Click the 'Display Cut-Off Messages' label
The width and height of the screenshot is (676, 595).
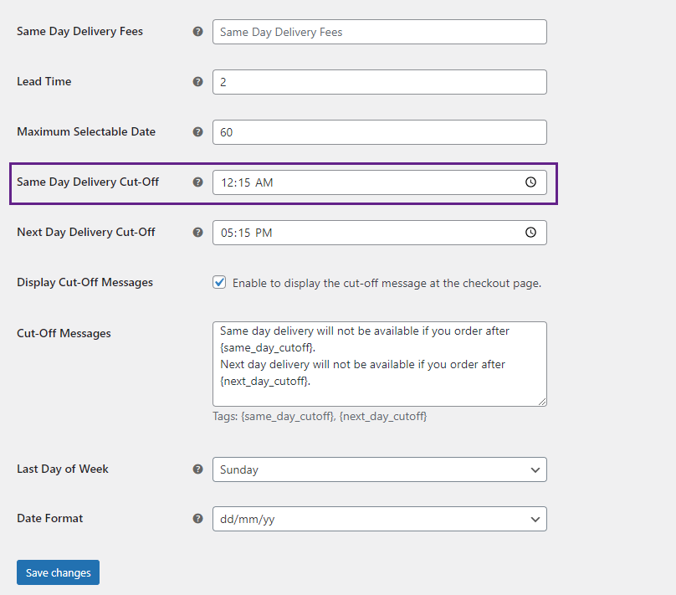point(85,282)
